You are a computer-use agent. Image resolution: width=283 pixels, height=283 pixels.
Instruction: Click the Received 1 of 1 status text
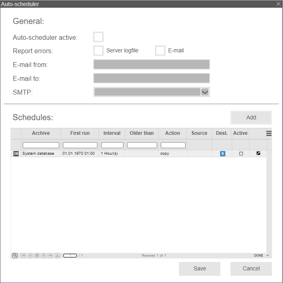[154, 255]
